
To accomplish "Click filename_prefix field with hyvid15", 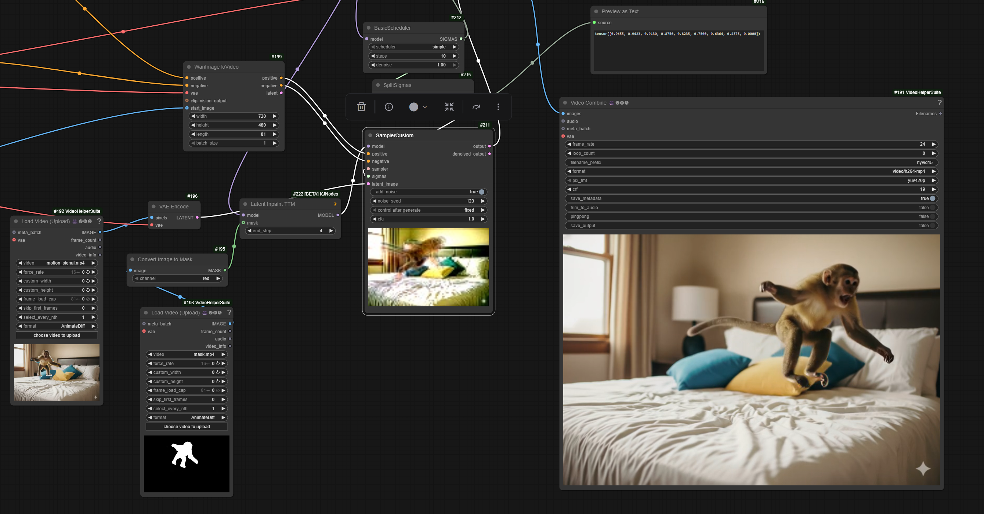I will (751, 163).
